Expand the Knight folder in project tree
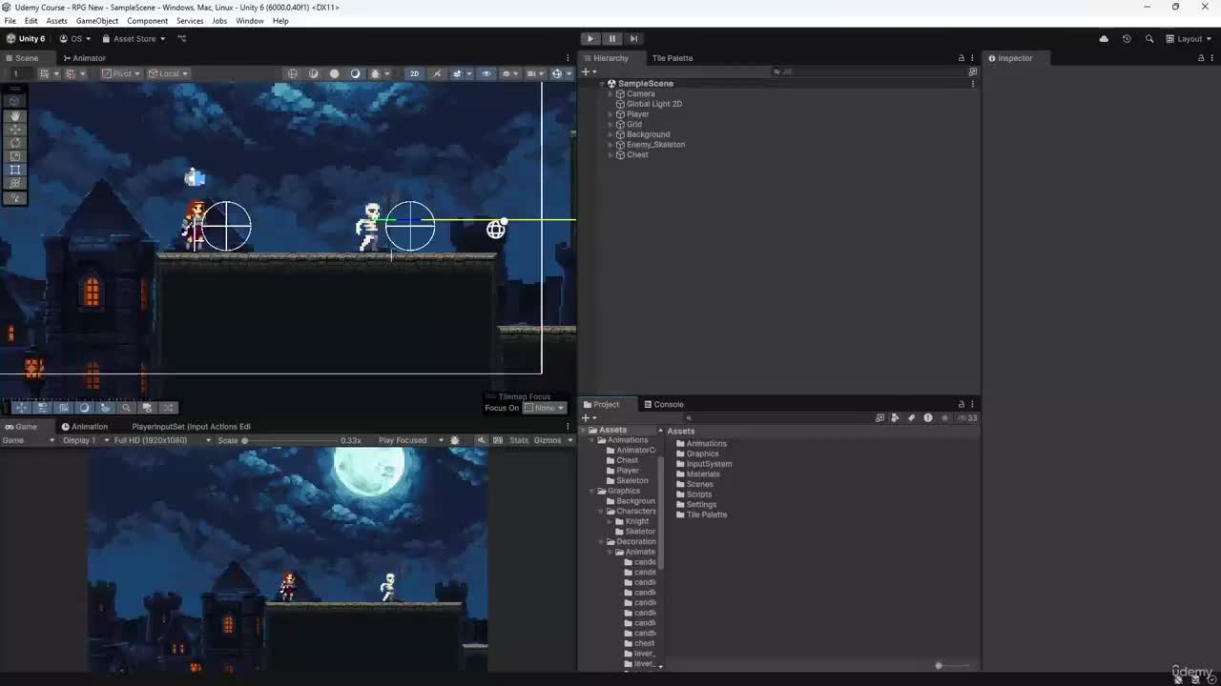 pyautogui.click(x=610, y=521)
